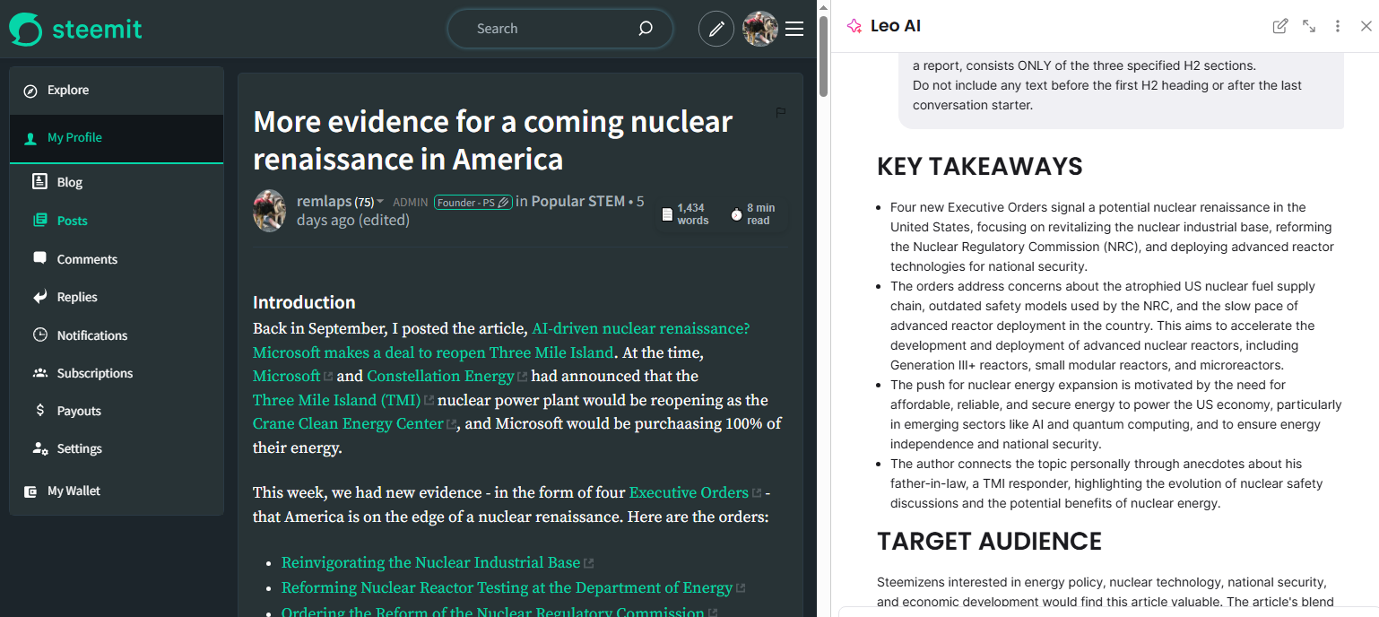Expand the dropdown arrow next to remlaps (75)
The width and height of the screenshot is (1379, 617).
click(380, 202)
